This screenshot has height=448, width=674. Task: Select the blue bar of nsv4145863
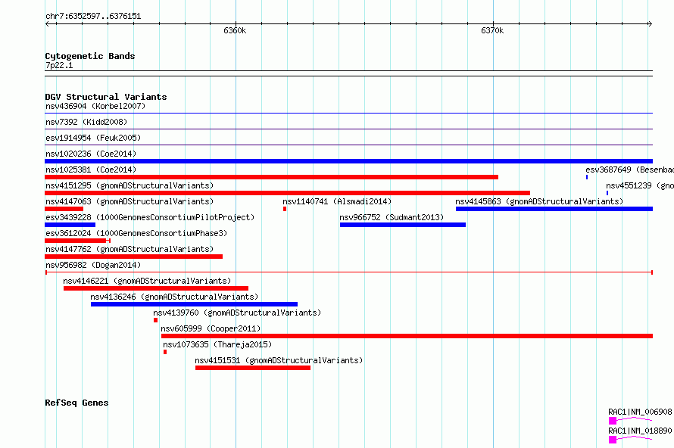click(554, 209)
